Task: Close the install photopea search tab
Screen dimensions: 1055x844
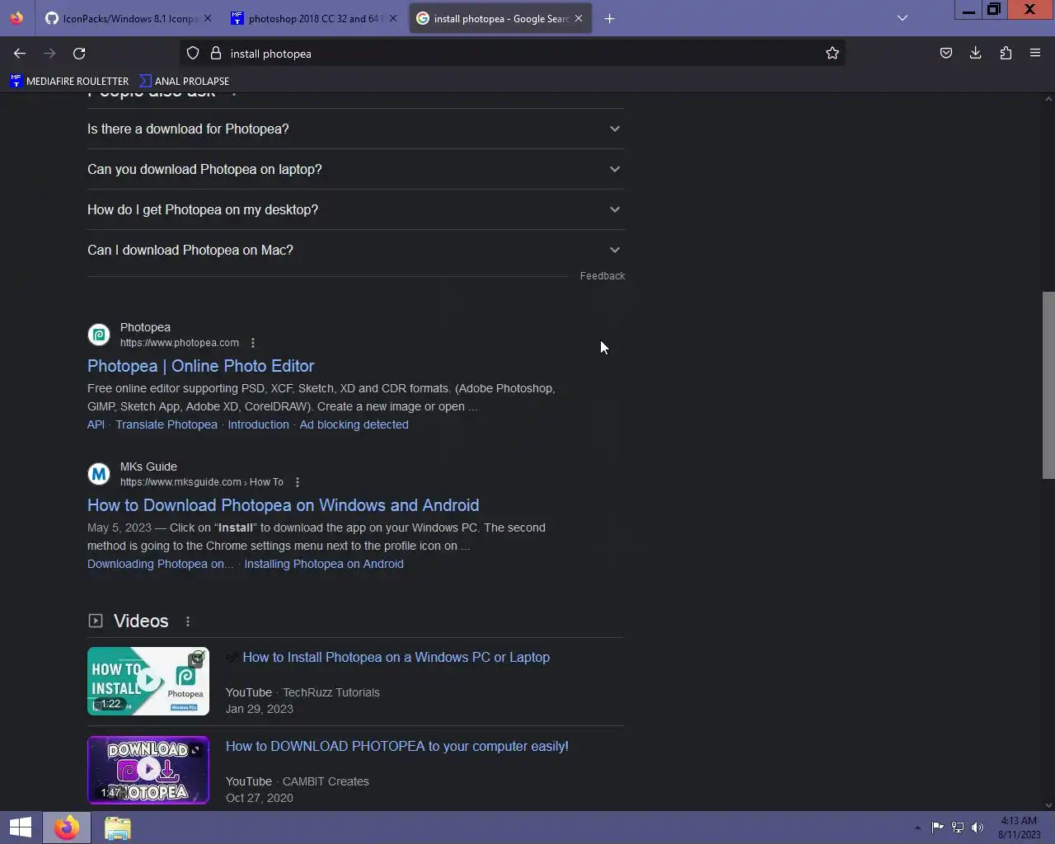Action: pyautogui.click(x=579, y=18)
